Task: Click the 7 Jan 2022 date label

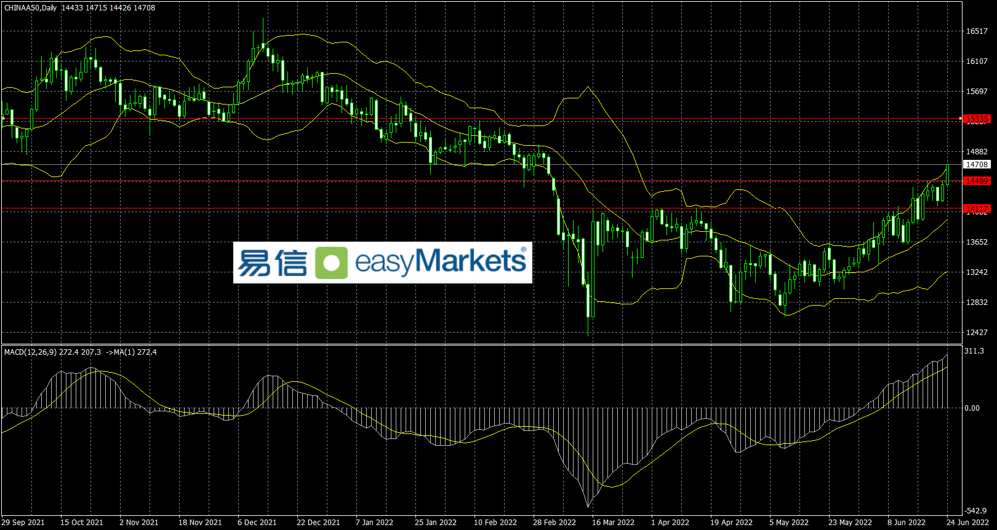Action: click(x=374, y=523)
